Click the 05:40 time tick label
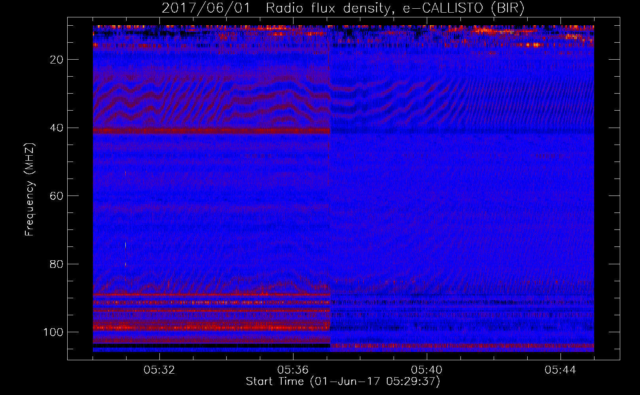This screenshot has width=640, height=395. 427,370
